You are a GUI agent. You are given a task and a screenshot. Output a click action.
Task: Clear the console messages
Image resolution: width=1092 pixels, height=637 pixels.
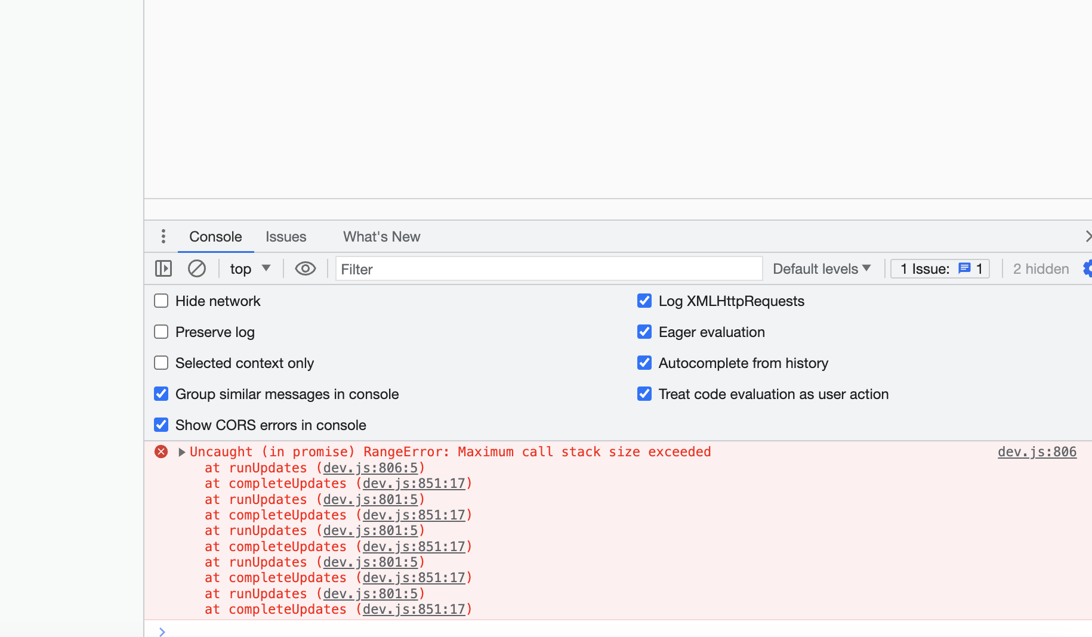click(196, 268)
